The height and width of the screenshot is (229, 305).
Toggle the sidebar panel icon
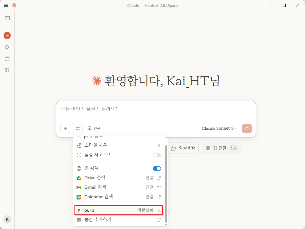point(7,18)
